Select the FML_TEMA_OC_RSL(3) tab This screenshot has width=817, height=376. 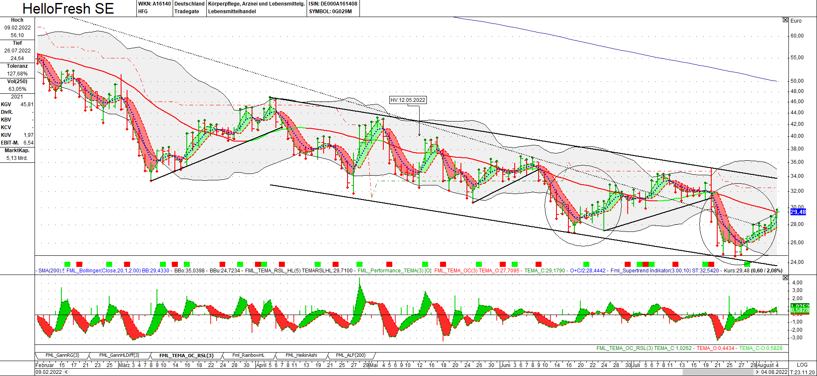pyautogui.click(x=186, y=356)
